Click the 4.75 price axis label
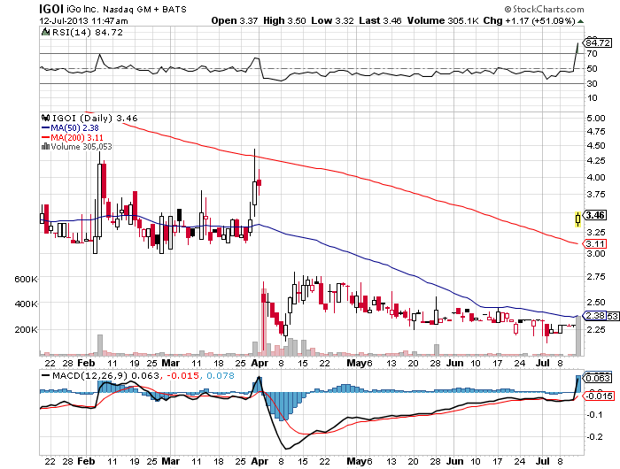The image size is (620, 469). 595,132
